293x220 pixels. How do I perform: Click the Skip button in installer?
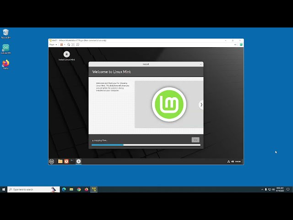click(x=195, y=140)
